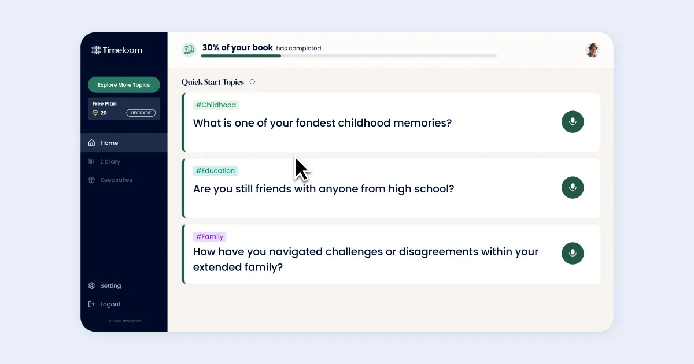Click the microphone button on the Family question
The height and width of the screenshot is (364, 694).
point(573,254)
